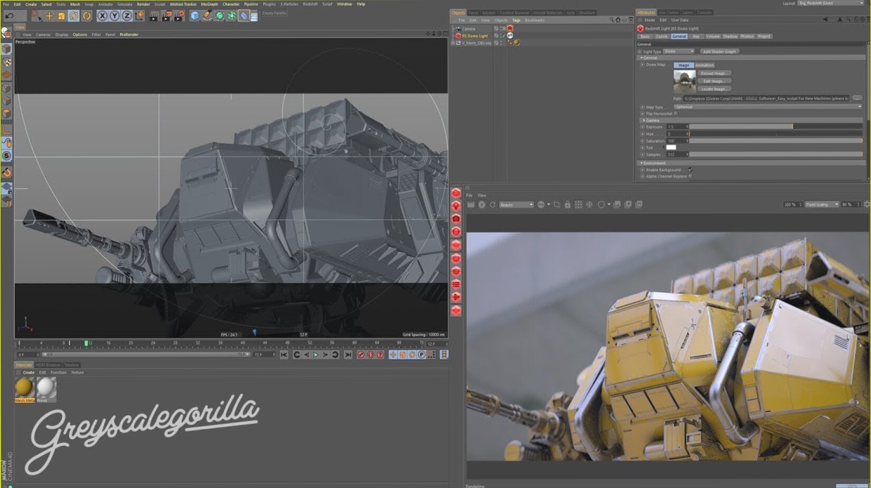The height and width of the screenshot is (488, 871).
Task: Click the snapshot icon in the Redshift Render View sidebar
Action: (456, 219)
